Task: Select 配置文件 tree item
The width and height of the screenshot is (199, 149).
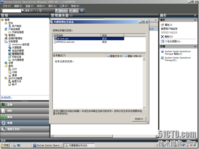Action: click(17, 81)
